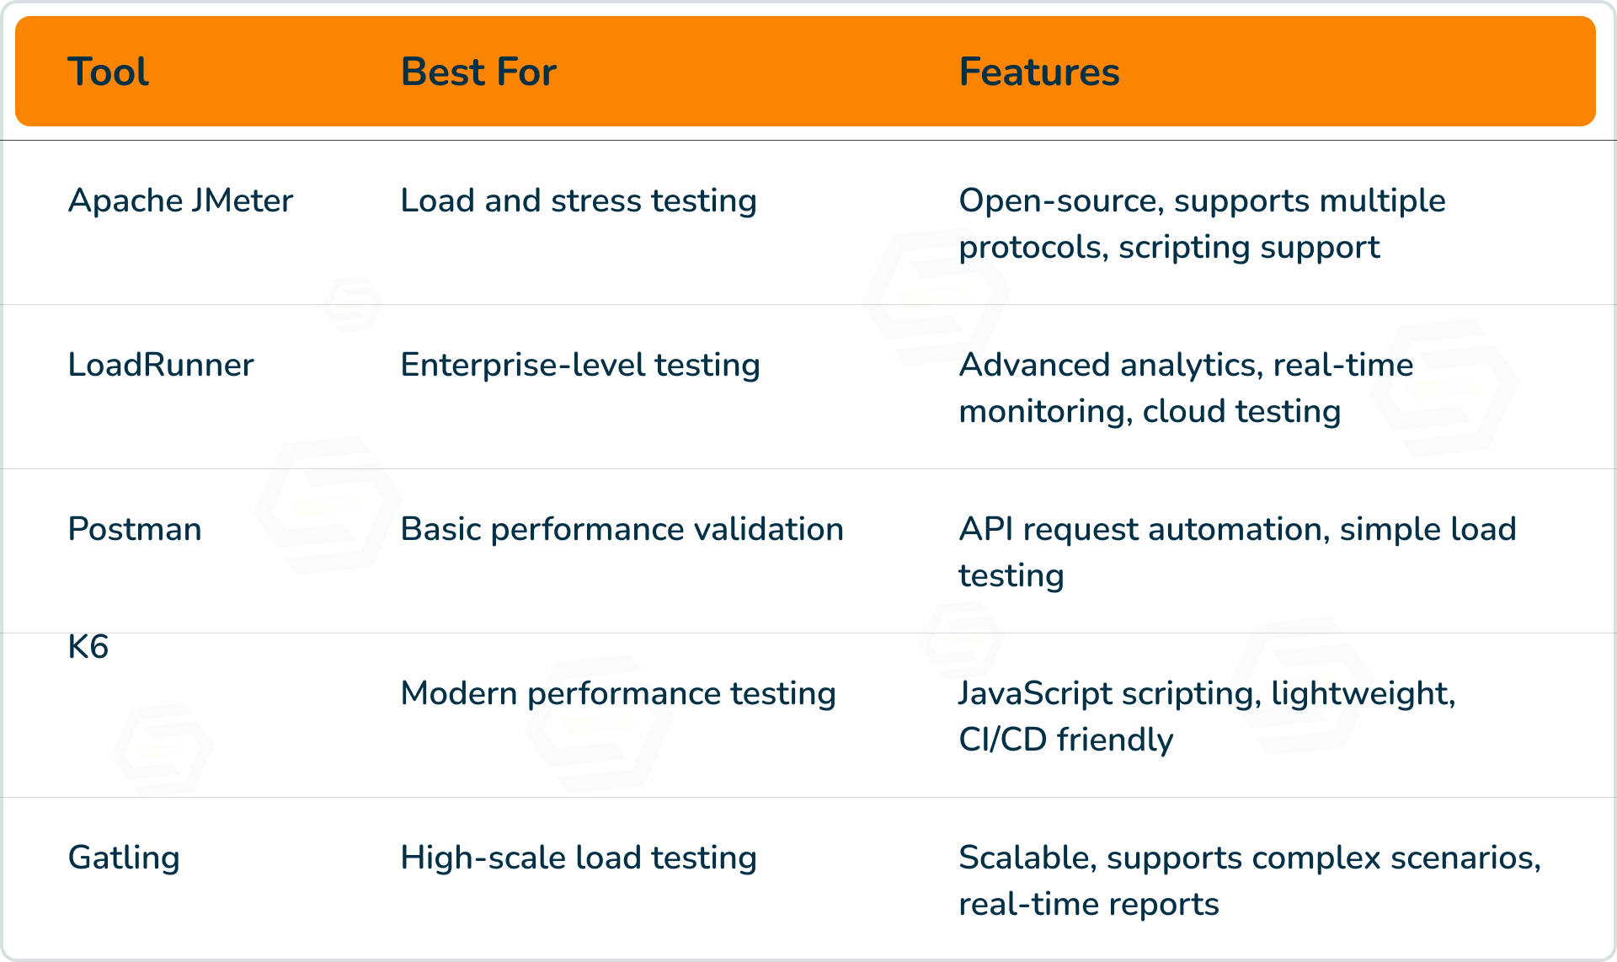This screenshot has width=1617, height=962.
Task: Click the Features column header
Action: (x=1039, y=72)
